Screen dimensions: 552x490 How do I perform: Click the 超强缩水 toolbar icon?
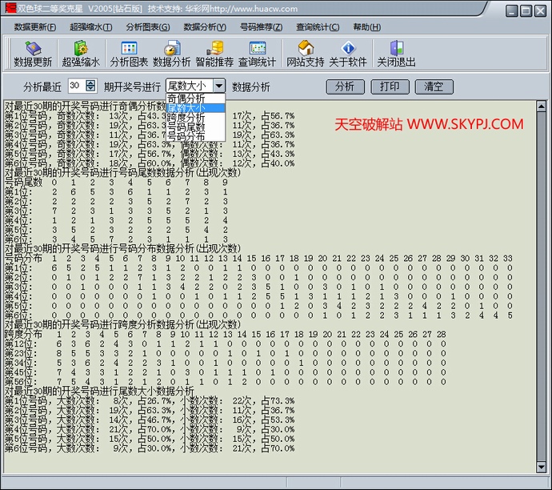pos(81,48)
